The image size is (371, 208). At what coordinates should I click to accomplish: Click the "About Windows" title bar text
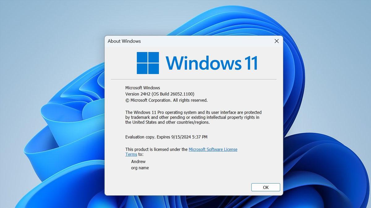(124, 41)
